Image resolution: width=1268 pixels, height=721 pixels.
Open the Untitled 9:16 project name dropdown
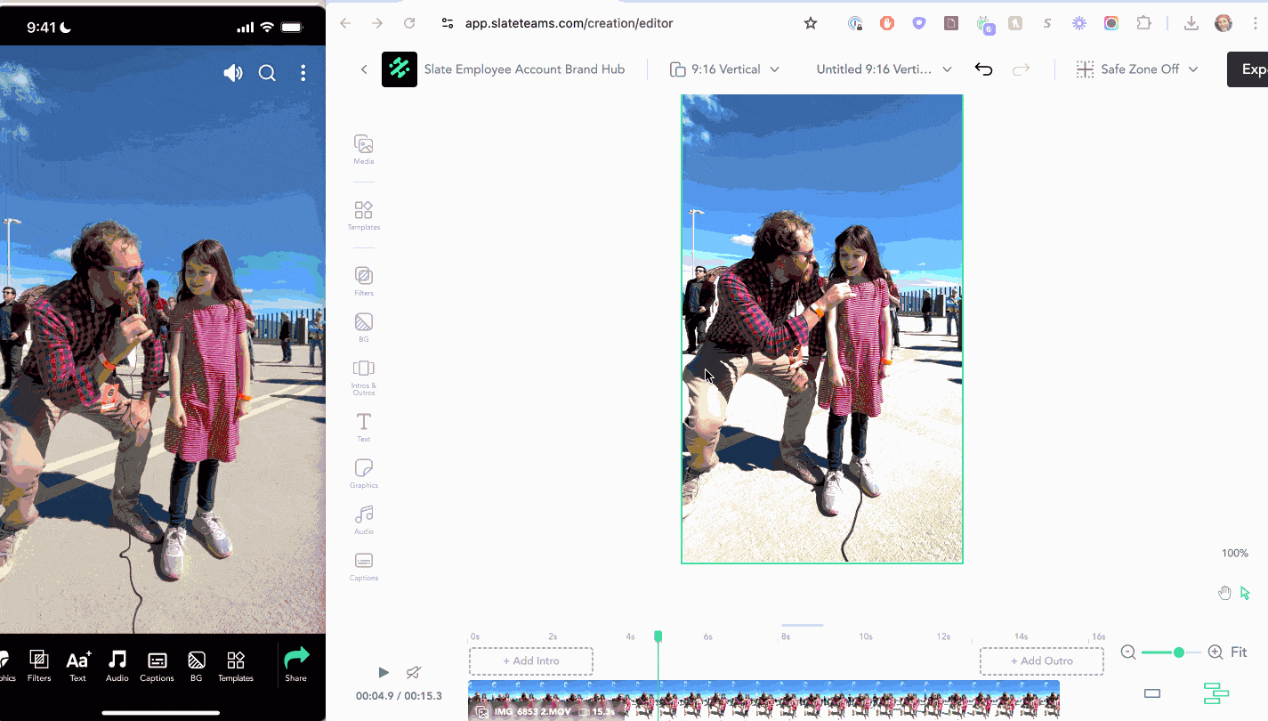click(884, 69)
